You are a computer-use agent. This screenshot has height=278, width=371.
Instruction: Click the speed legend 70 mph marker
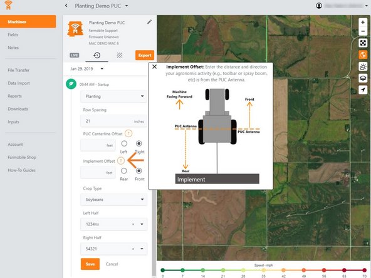coord(364,270)
